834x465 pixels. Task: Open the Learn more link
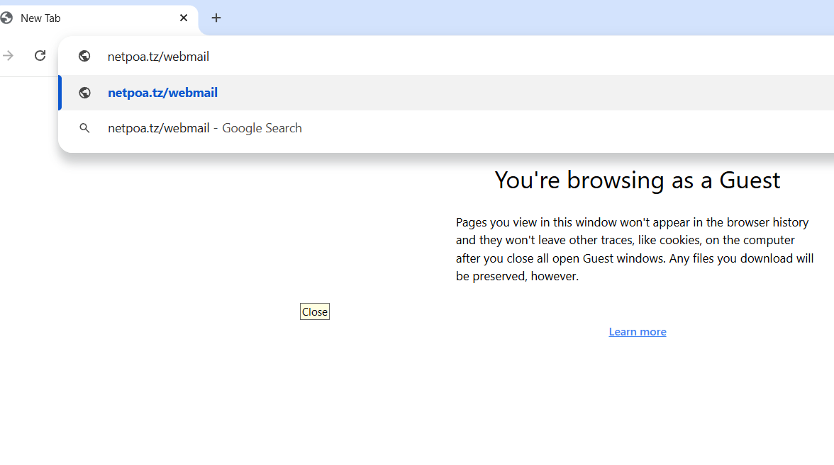[x=637, y=331]
